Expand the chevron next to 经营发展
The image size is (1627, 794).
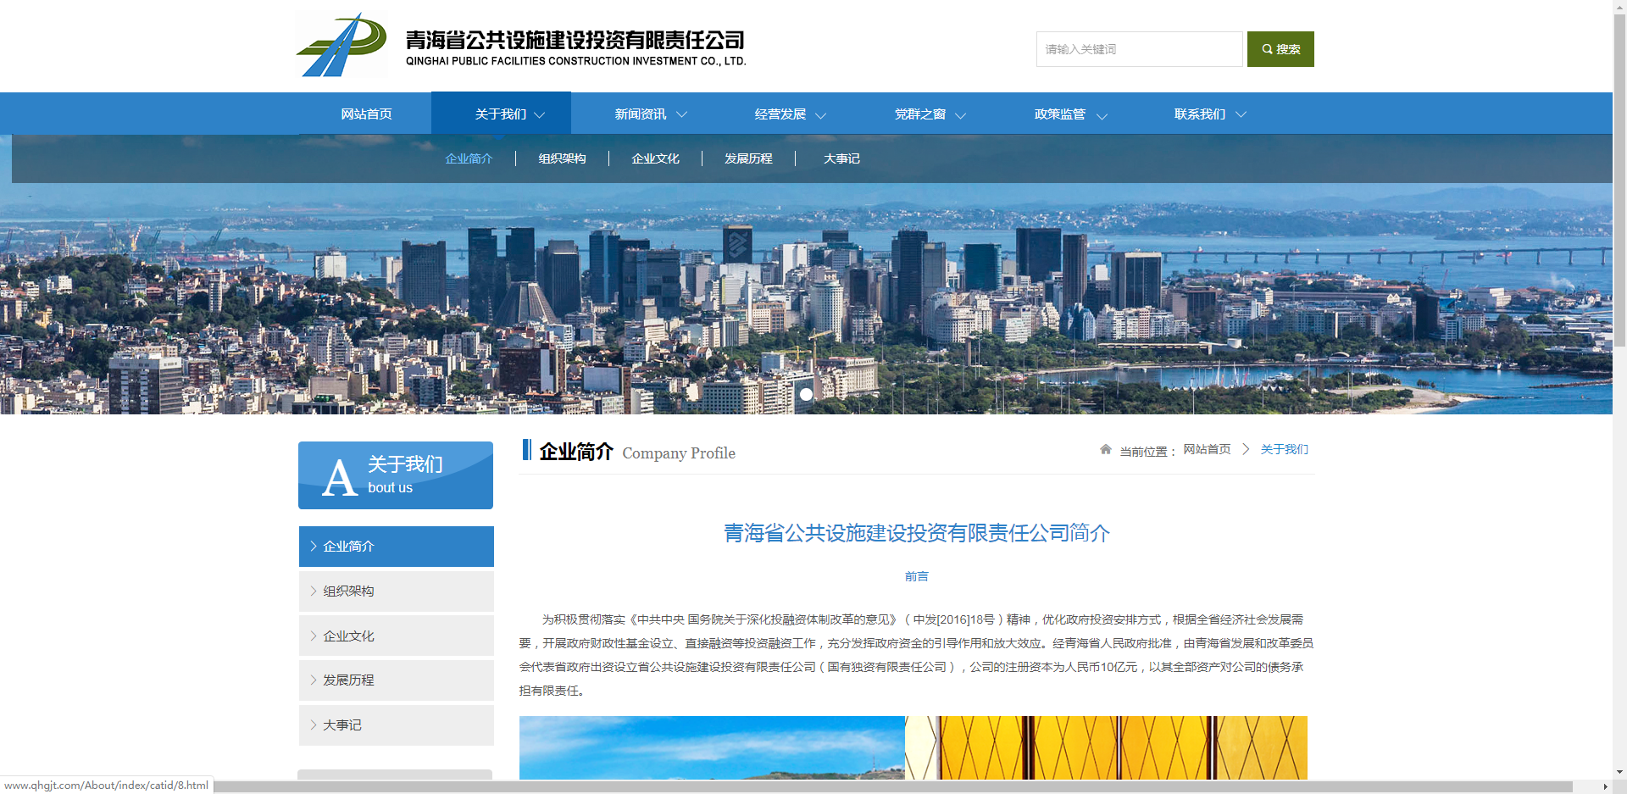(821, 115)
